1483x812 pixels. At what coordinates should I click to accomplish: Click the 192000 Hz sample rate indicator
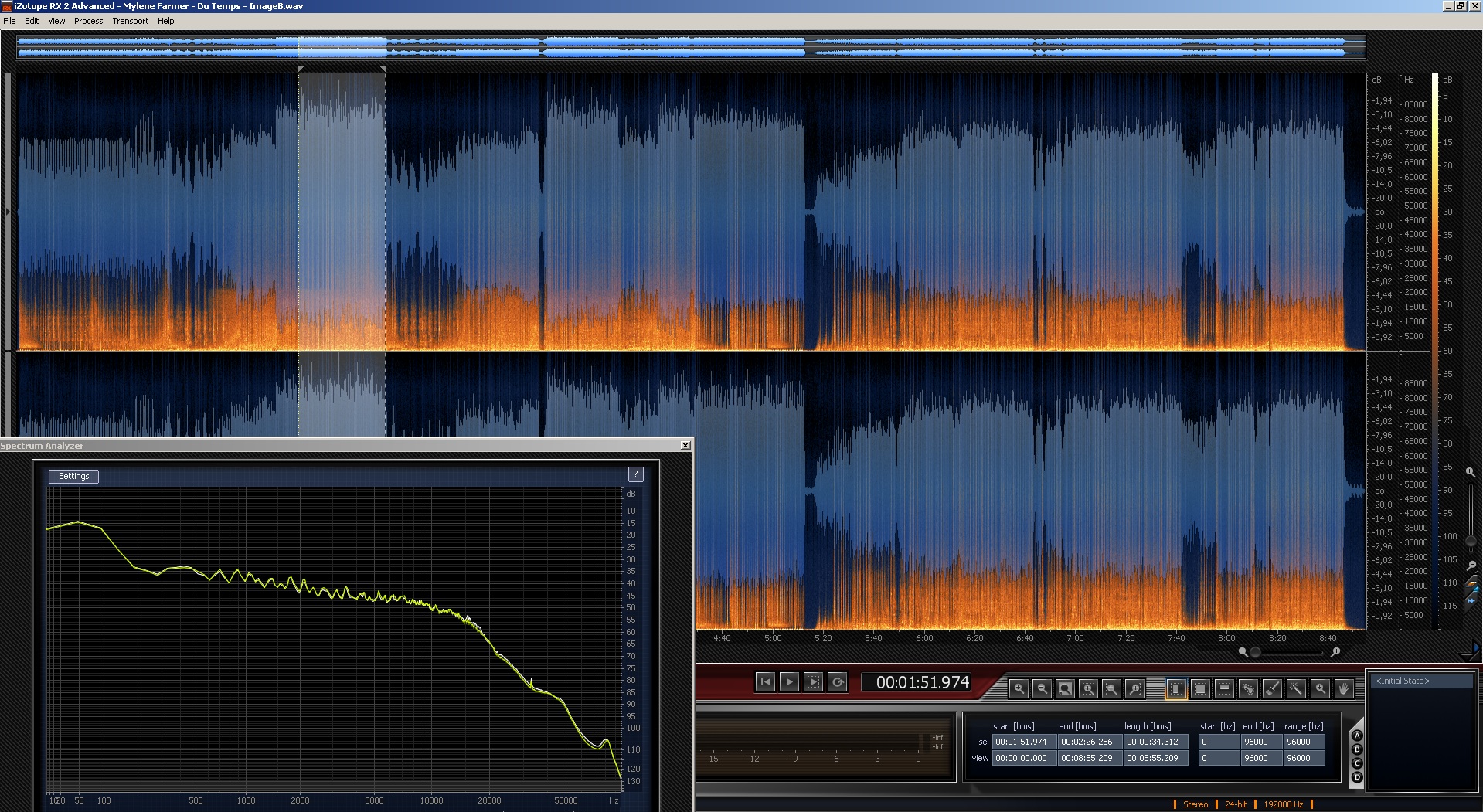1283,804
